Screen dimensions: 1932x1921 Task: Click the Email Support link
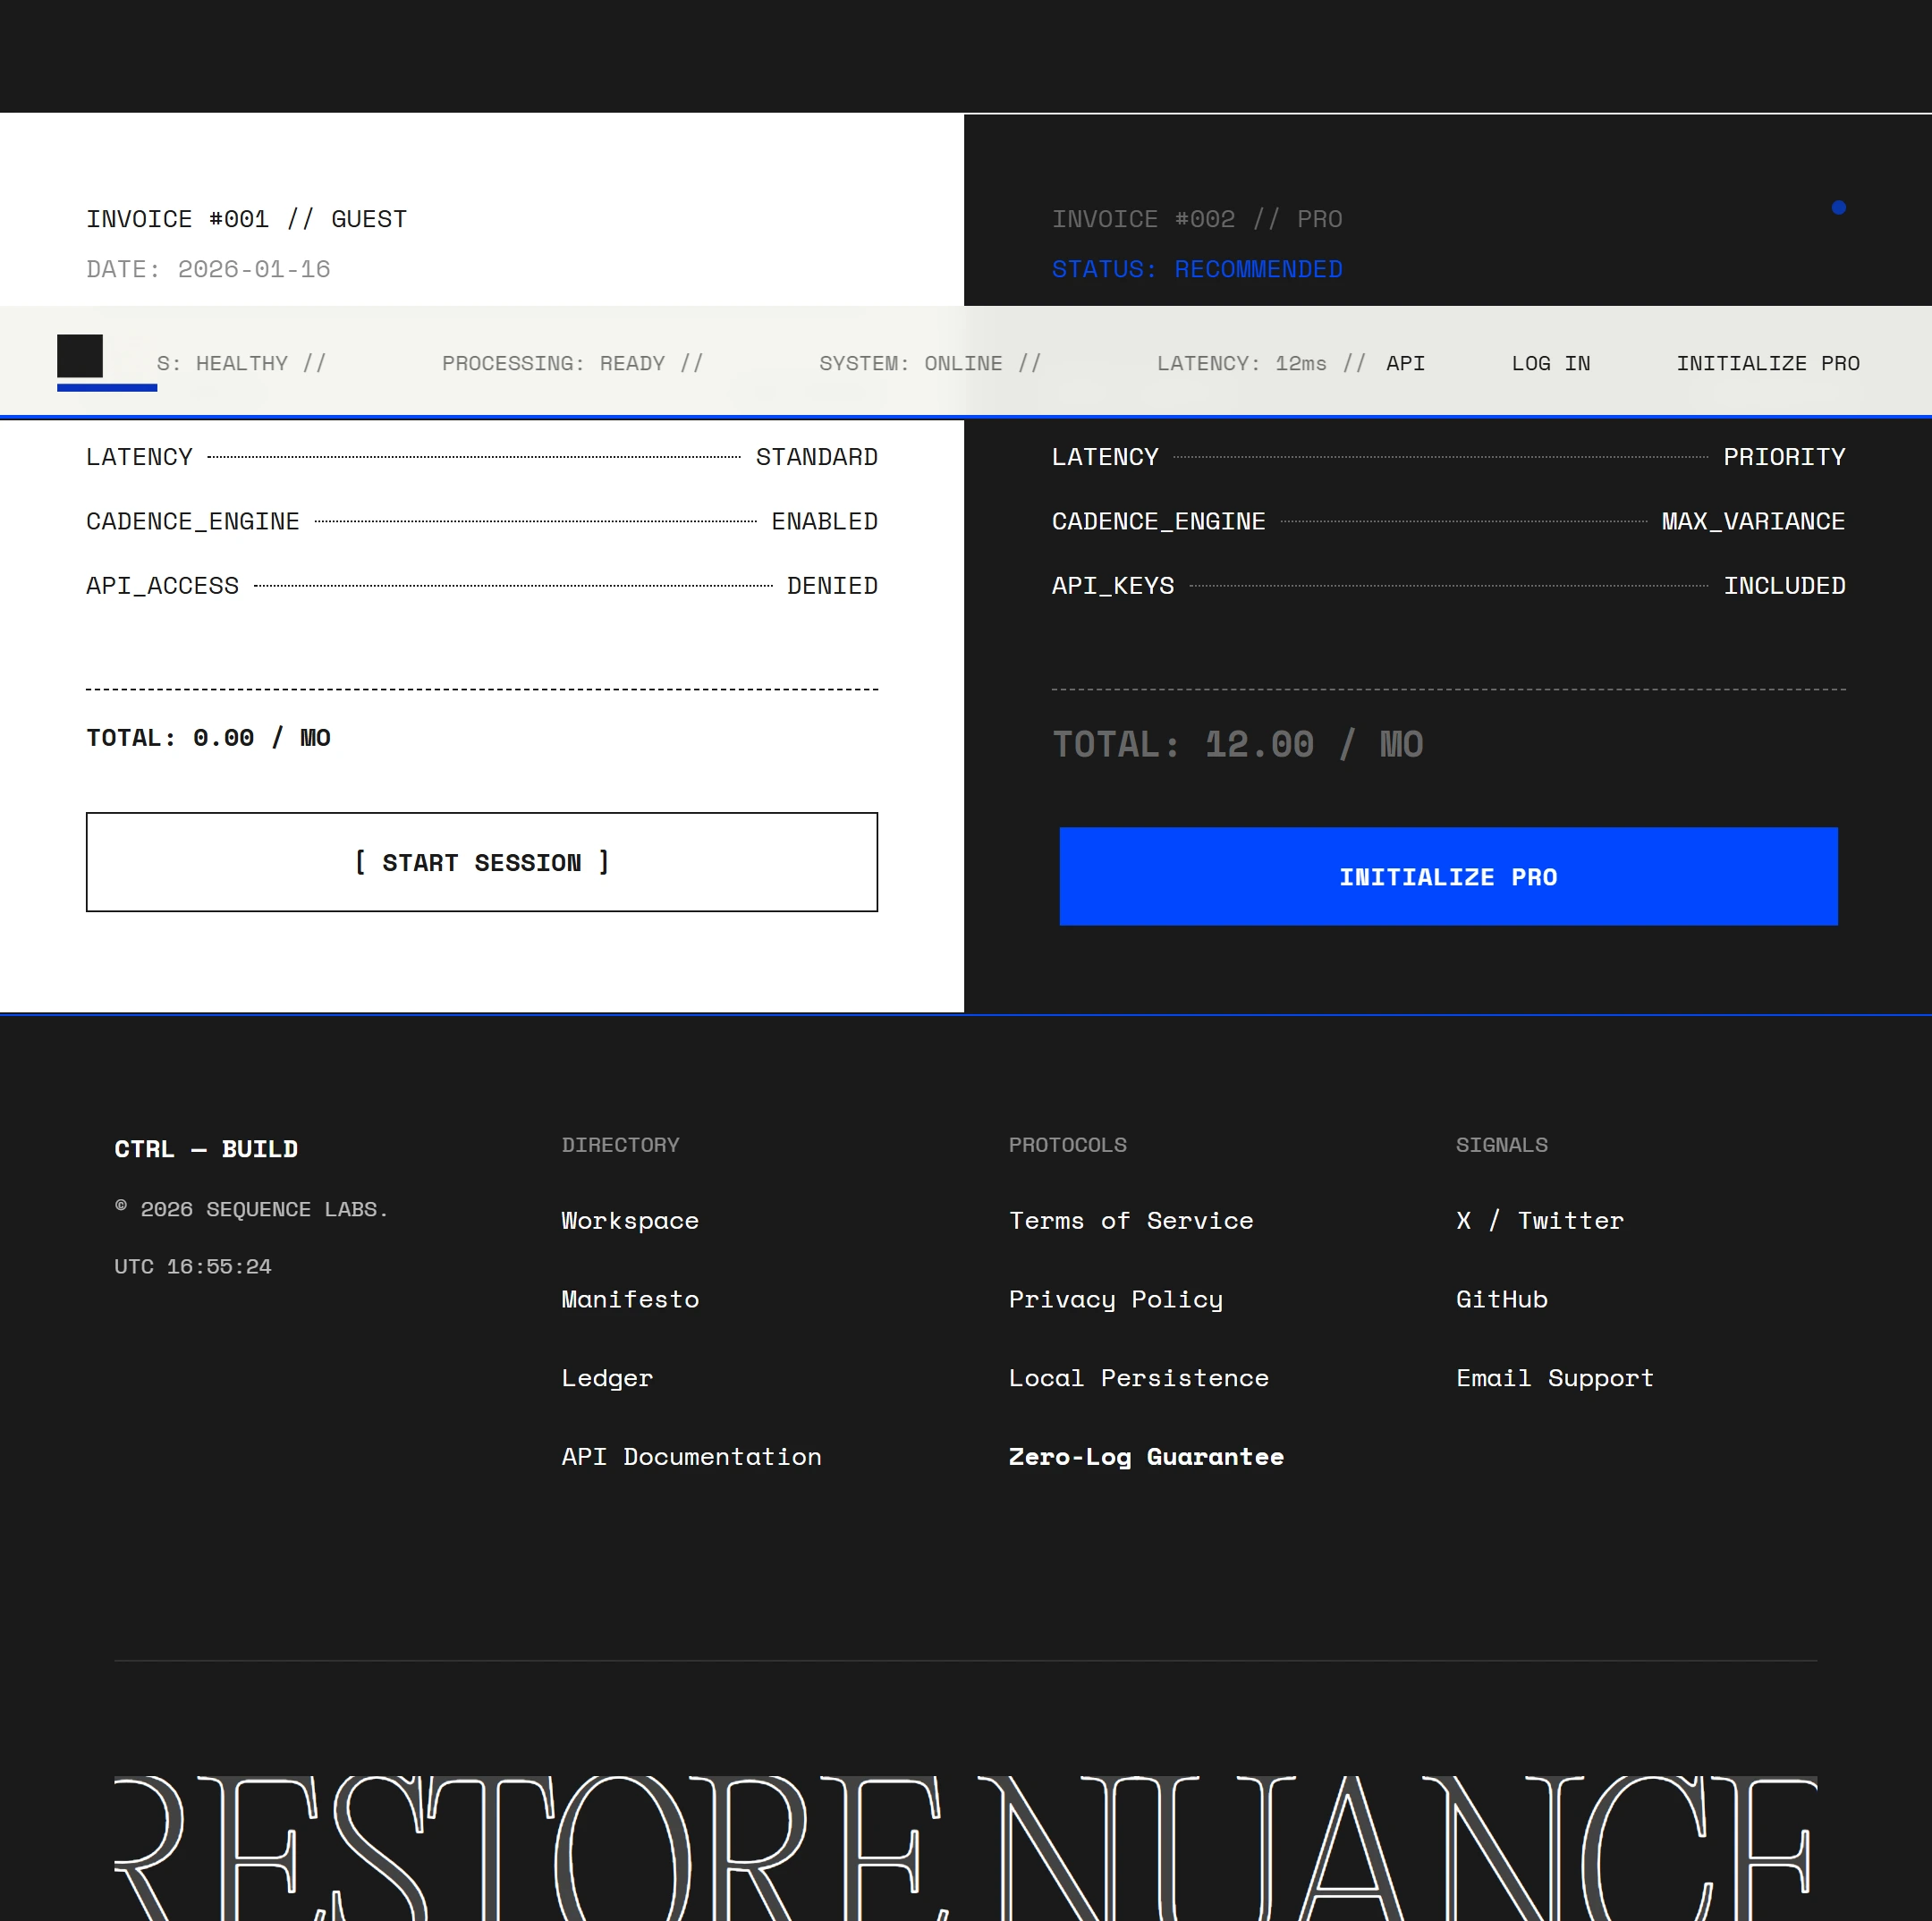click(1554, 1378)
